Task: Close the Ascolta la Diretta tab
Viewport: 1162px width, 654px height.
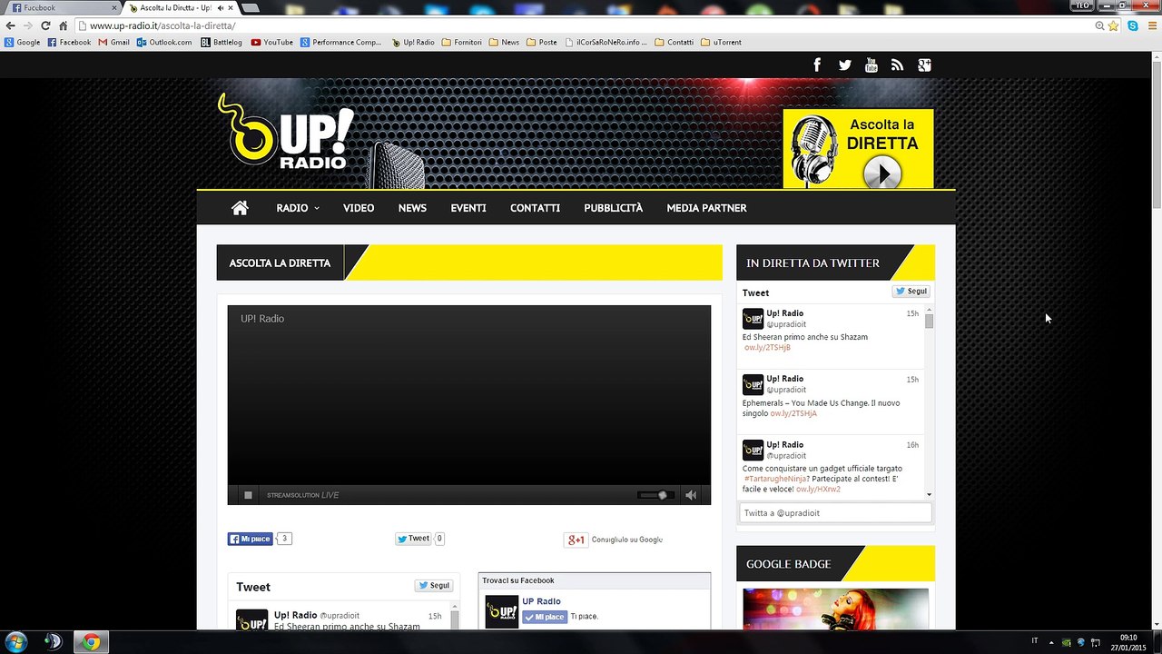Action: (x=231, y=8)
